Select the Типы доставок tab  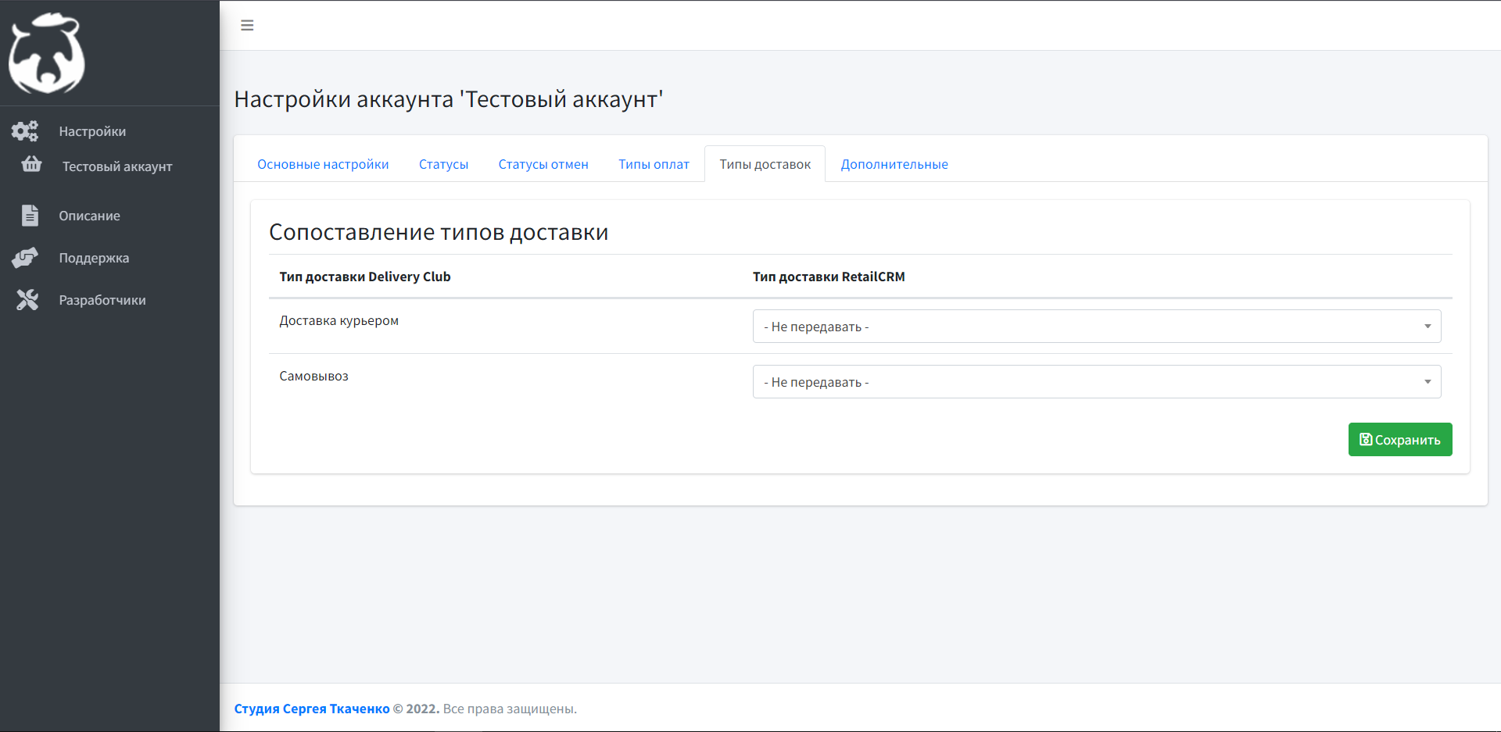[x=765, y=164]
